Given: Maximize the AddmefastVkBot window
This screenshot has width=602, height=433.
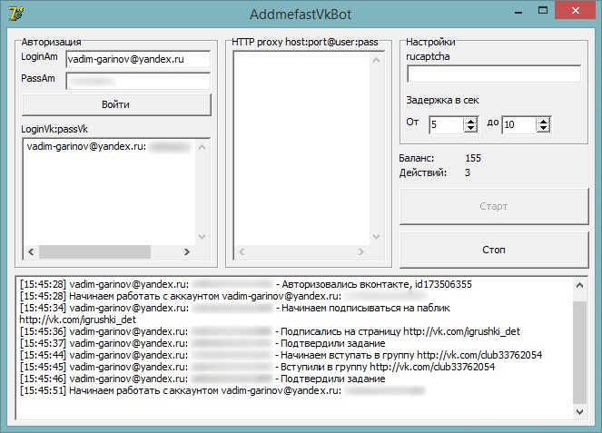Looking at the screenshot, I should tap(543, 11).
